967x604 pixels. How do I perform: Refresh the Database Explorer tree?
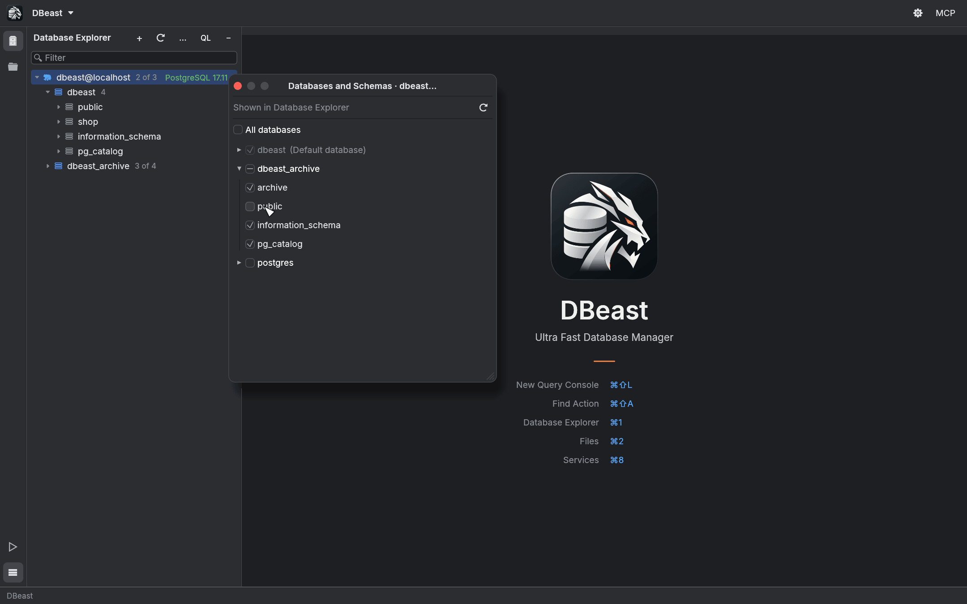(x=161, y=38)
